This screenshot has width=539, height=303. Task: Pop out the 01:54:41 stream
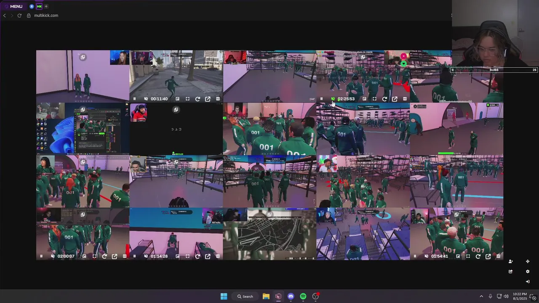(488, 256)
